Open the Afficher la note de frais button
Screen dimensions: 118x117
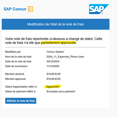pos(21,101)
